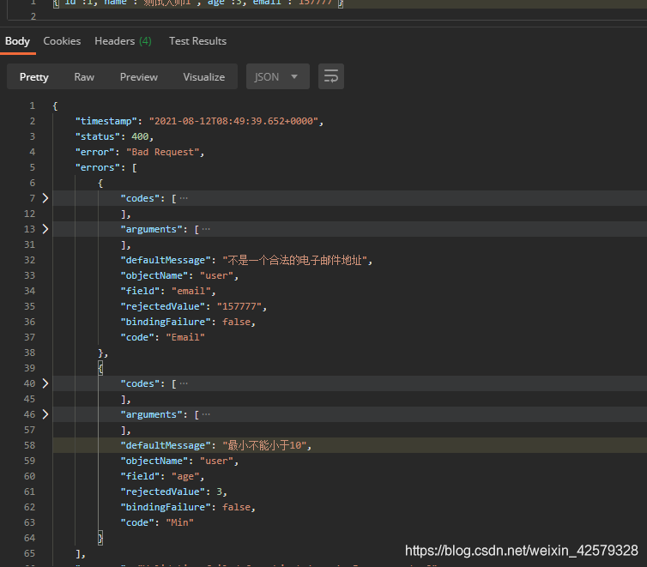Click line number 58 in the gutter
The height and width of the screenshot is (567, 647).
pyautogui.click(x=29, y=445)
